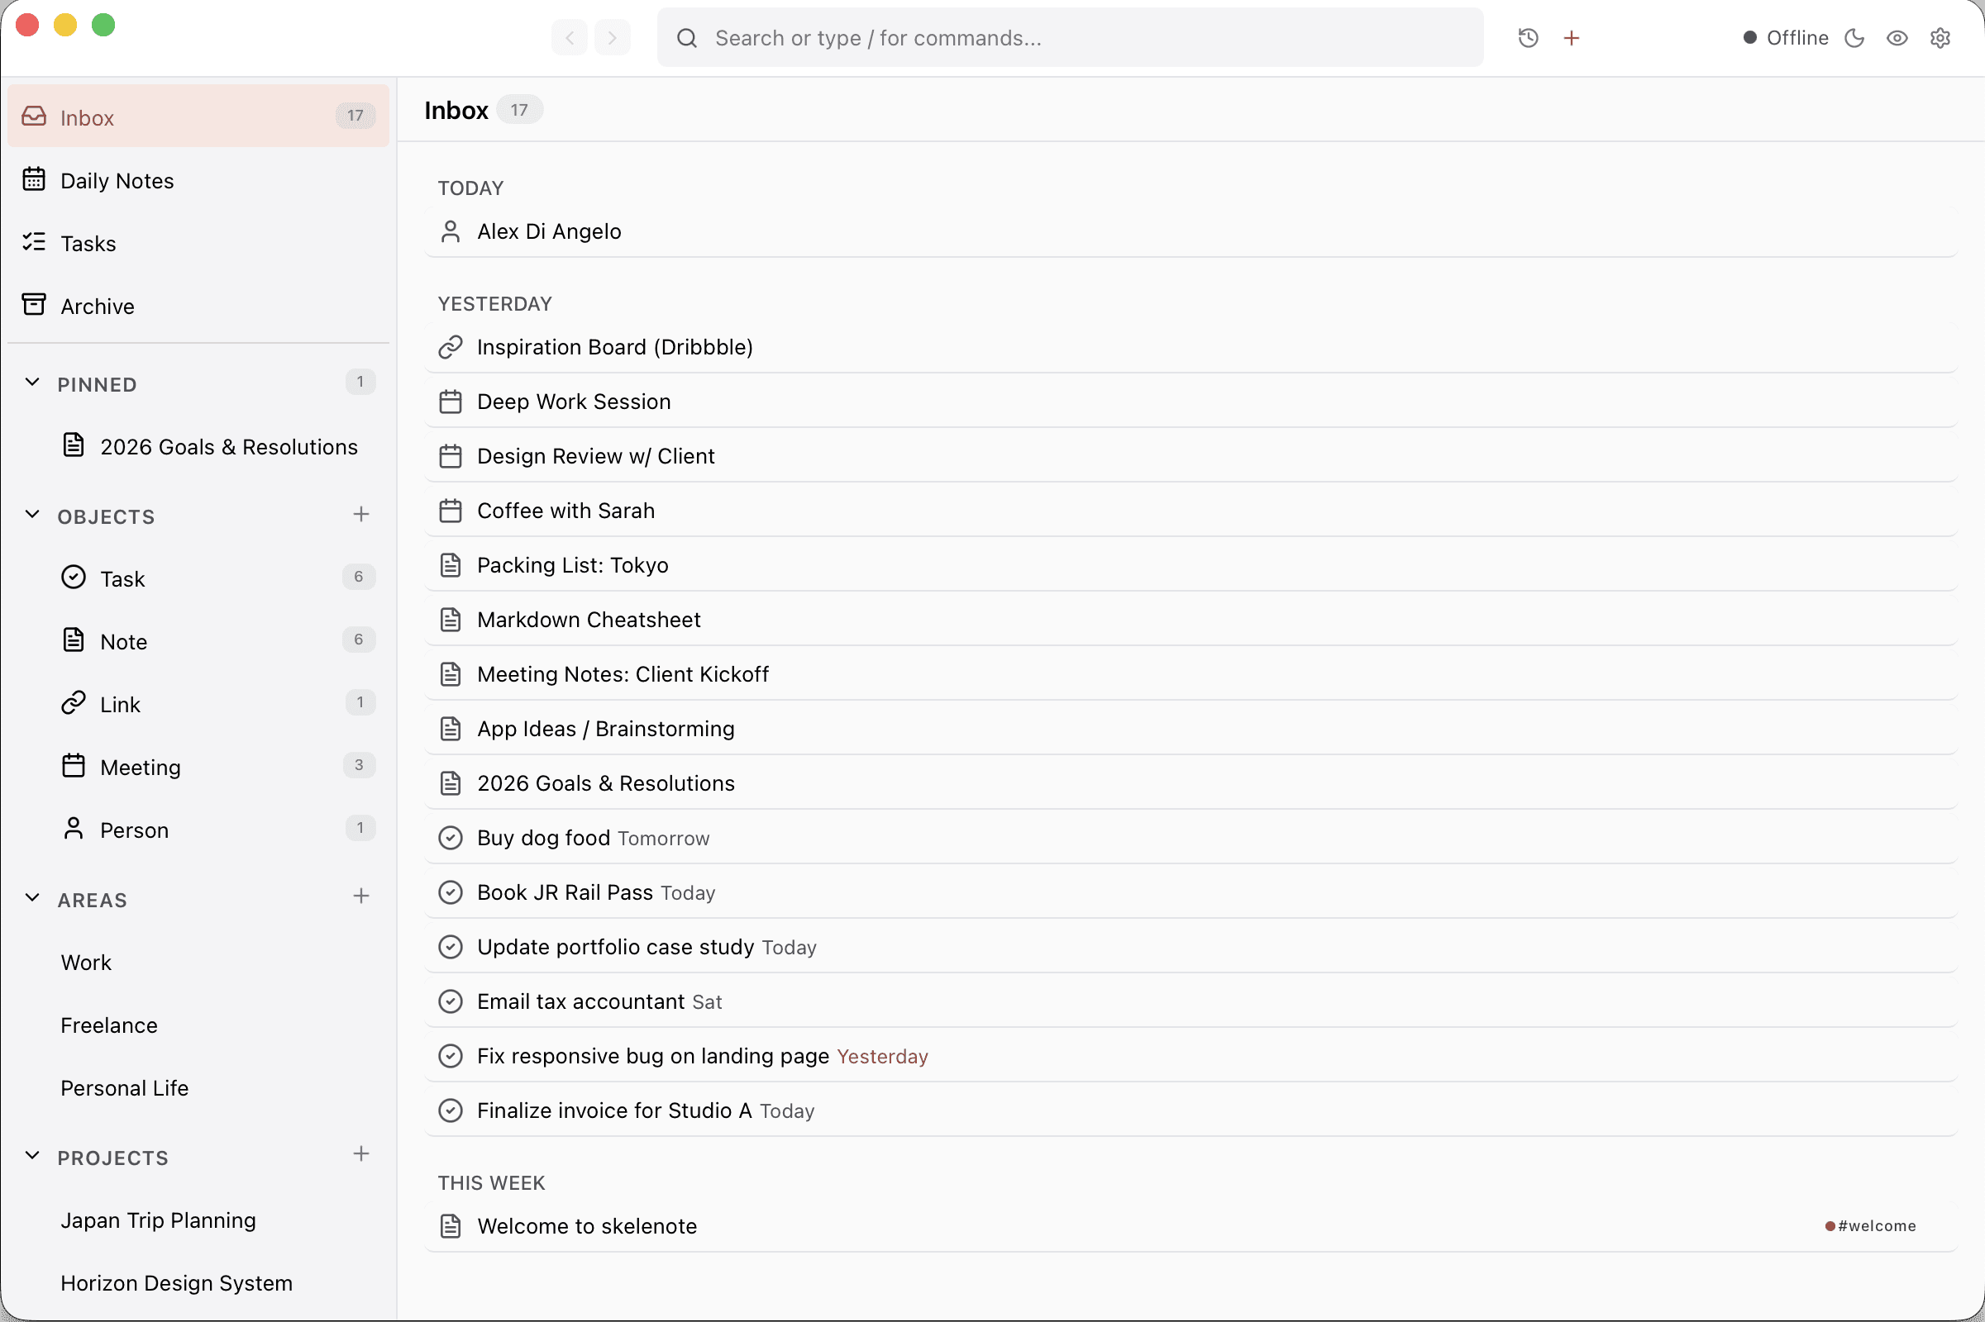
Task: Click the back navigation arrow
Action: [570, 38]
